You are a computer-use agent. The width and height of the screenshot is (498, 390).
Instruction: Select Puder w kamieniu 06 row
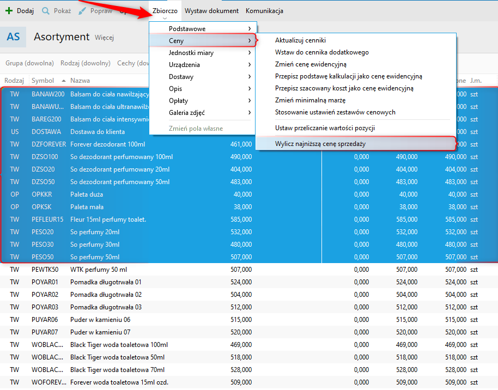(249, 320)
